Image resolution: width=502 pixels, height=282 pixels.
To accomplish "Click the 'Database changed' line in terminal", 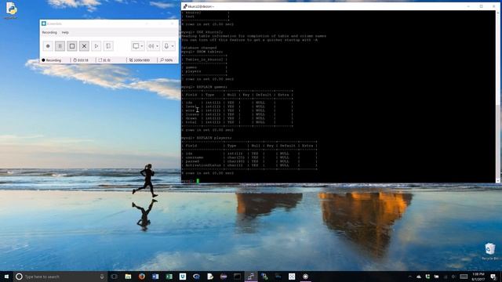I will pos(199,48).
